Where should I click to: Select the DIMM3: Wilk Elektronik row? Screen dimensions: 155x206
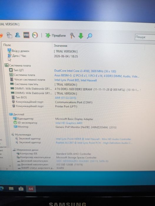tap(31, 93)
